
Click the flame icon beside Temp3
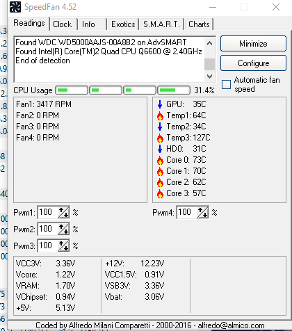tap(160, 138)
